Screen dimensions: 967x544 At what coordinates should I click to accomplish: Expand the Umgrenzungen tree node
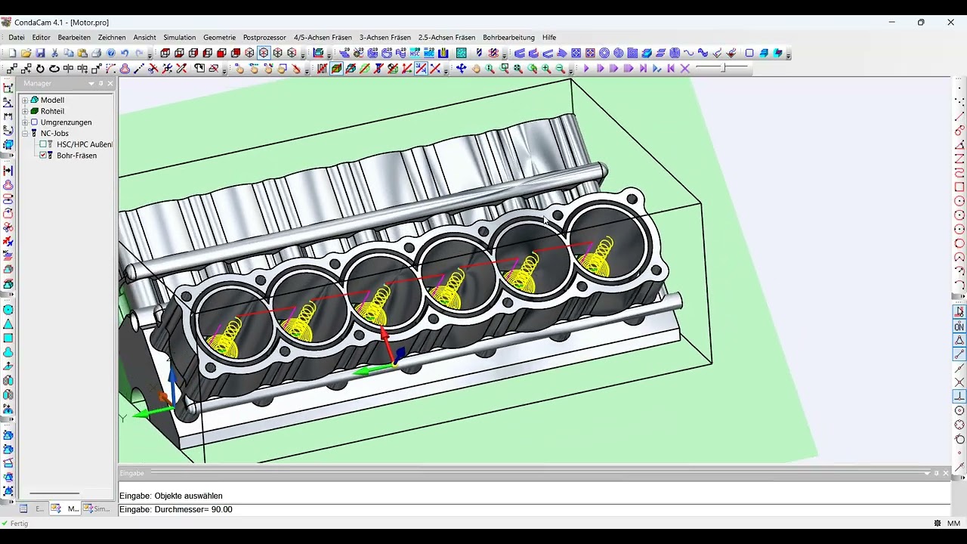25,122
